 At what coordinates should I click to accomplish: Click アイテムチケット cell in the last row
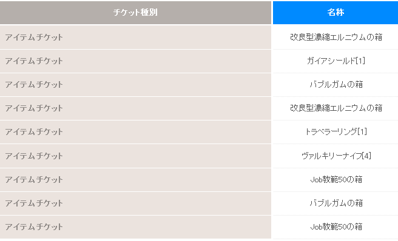point(135,227)
